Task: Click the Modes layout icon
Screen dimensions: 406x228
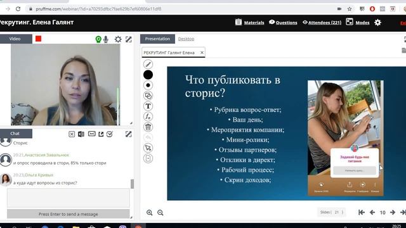Action: (350, 22)
